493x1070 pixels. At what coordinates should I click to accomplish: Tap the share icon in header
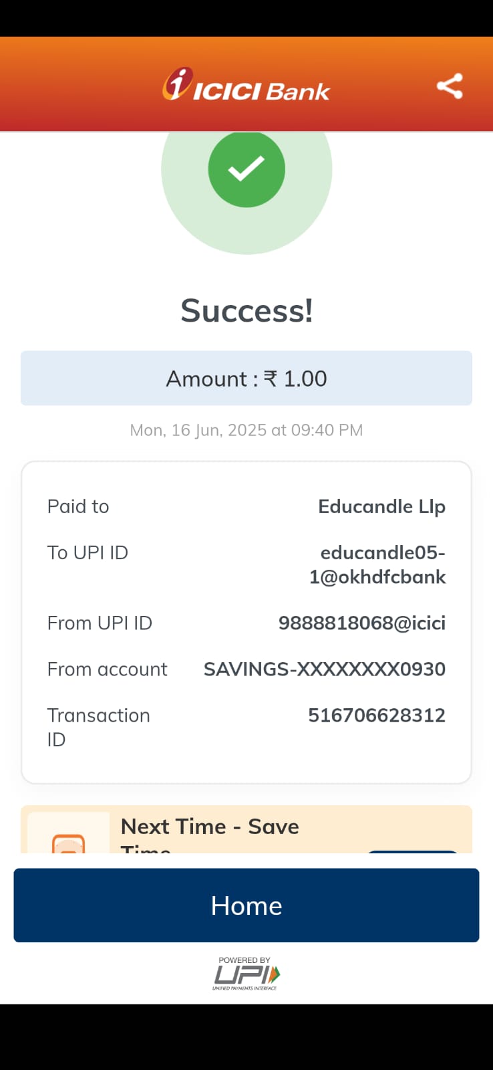(450, 86)
